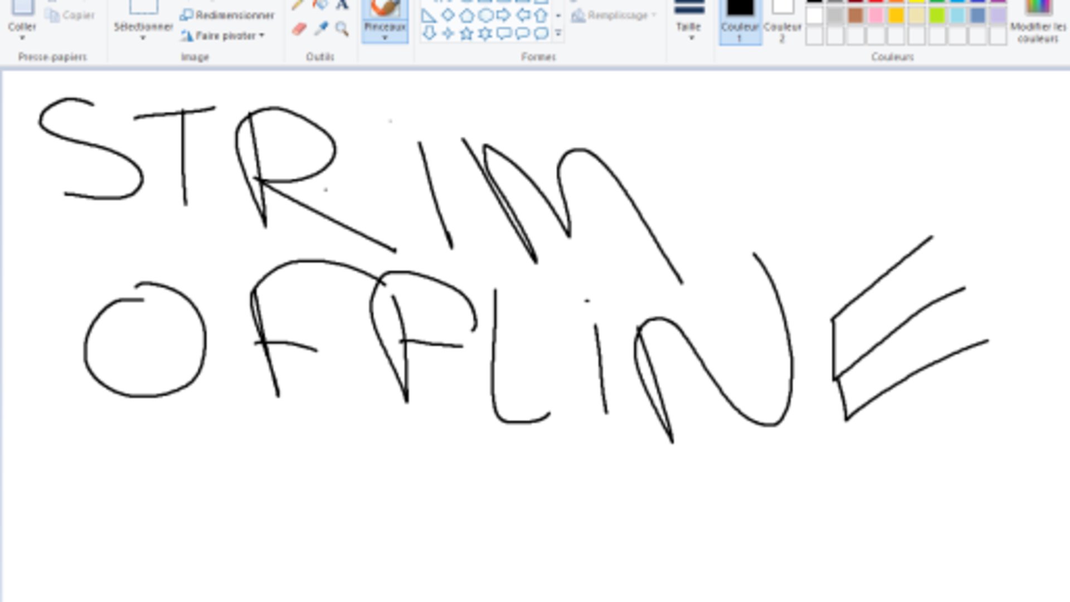The height and width of the screenshot is (602, 1070).
Task: Select the Eraser tool
Action: pyautogui.click(x=299, y=28)
